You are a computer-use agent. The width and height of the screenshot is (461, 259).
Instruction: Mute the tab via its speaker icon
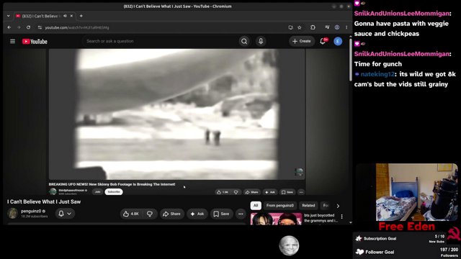click(x=65, y=16)
